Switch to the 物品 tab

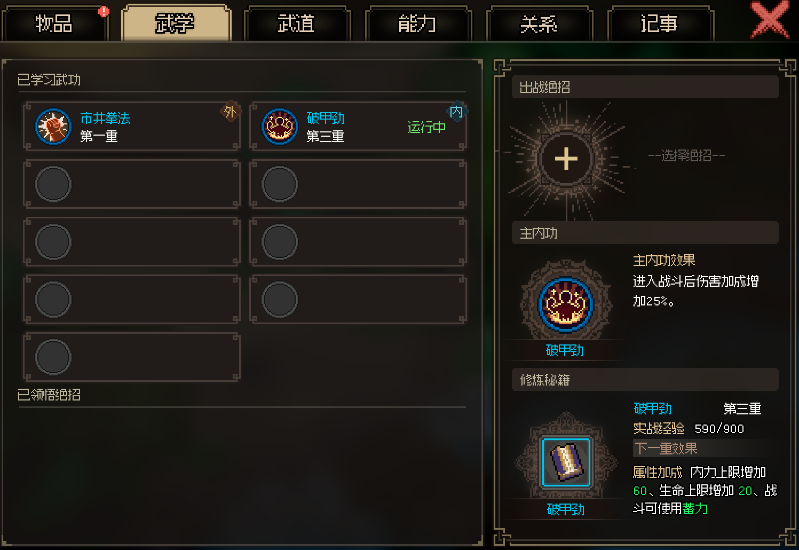tap(54, 23)
